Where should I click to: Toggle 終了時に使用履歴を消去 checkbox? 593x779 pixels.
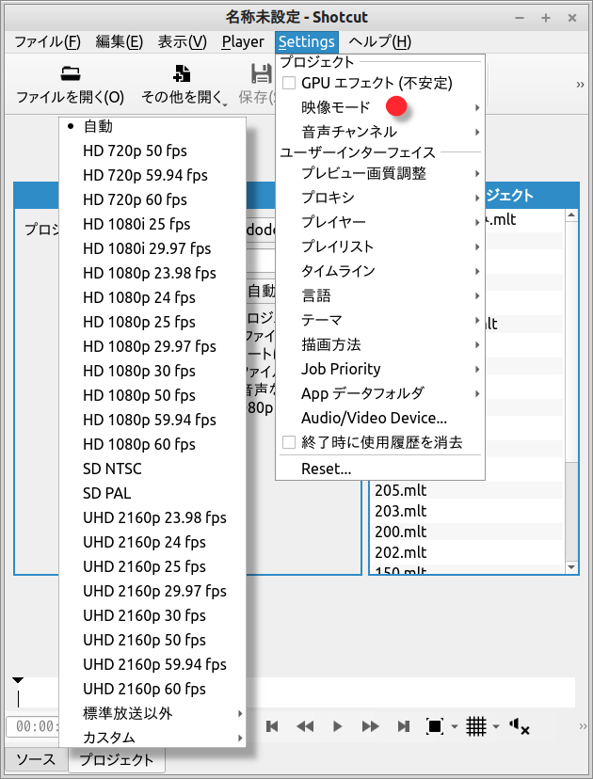[x=290, y=442]
